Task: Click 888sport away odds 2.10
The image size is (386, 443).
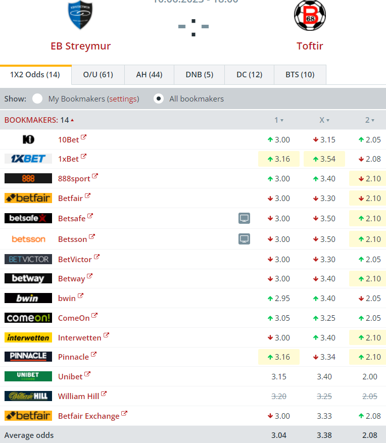Action: (x=368, y=178)
